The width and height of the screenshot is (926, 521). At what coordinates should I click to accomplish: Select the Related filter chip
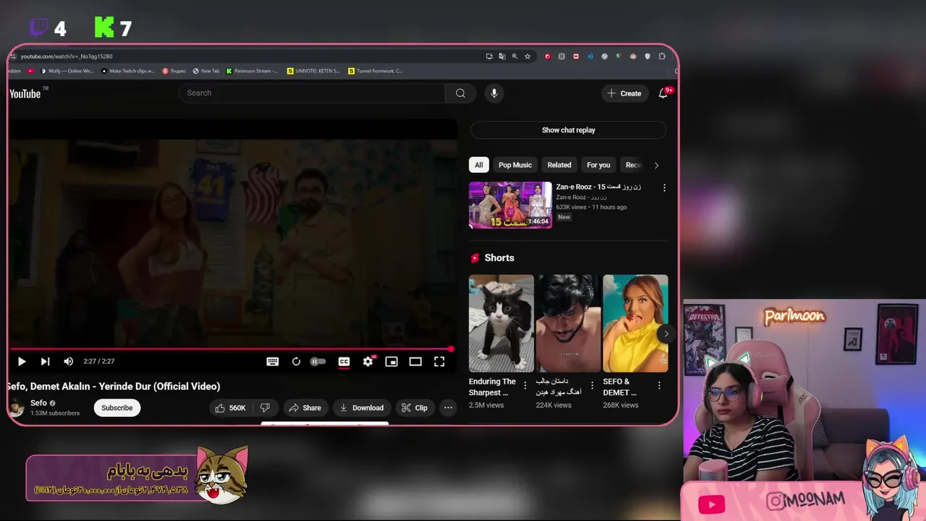click(559, 165)
